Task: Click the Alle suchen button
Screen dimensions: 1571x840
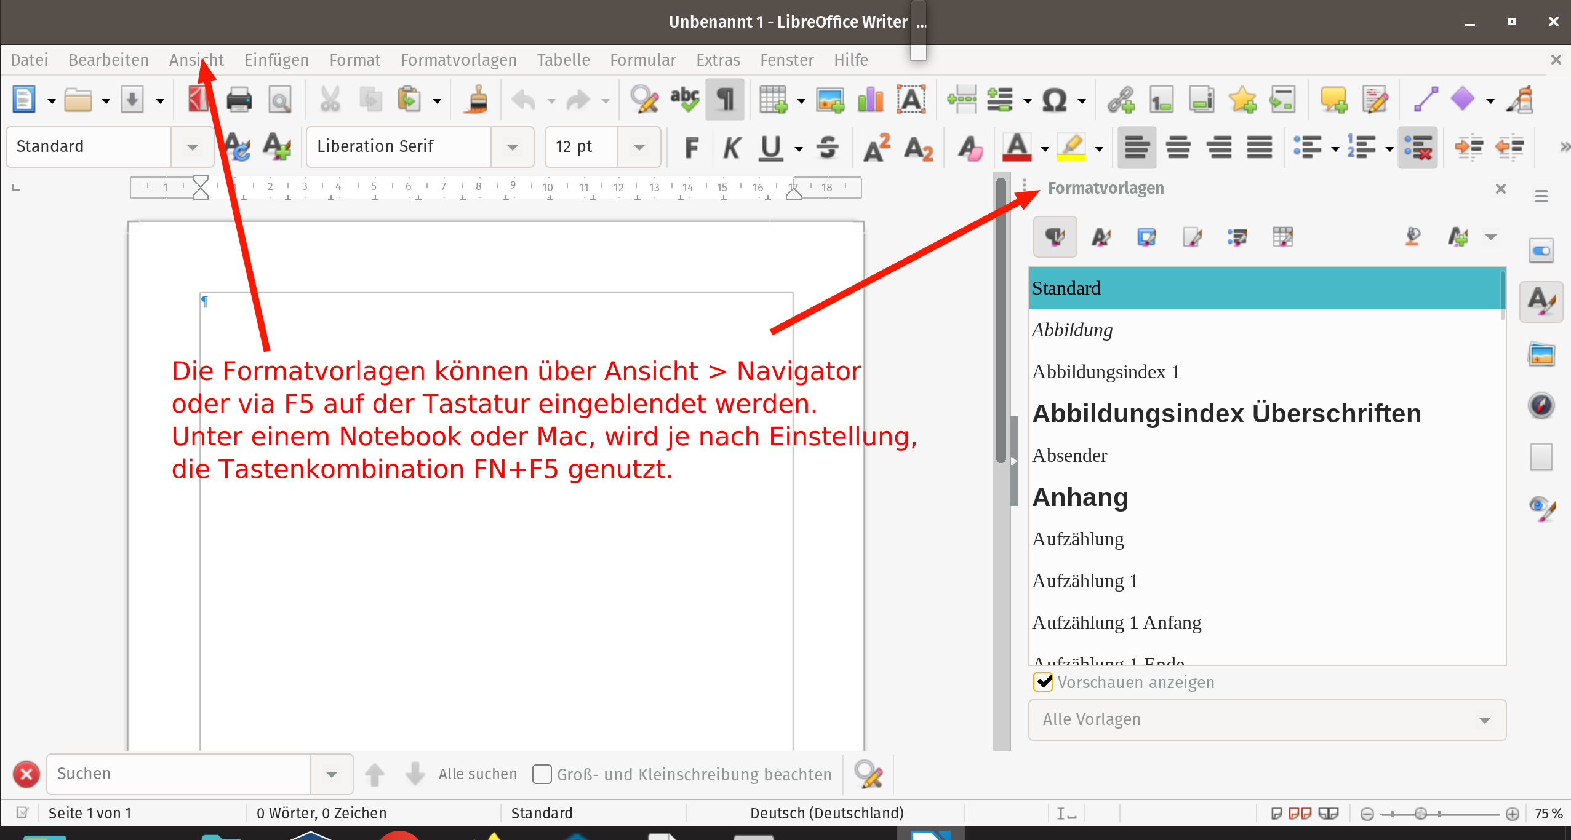Action: click(478, 774)
